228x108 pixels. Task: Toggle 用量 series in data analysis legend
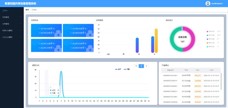click(x=126, y=69)
